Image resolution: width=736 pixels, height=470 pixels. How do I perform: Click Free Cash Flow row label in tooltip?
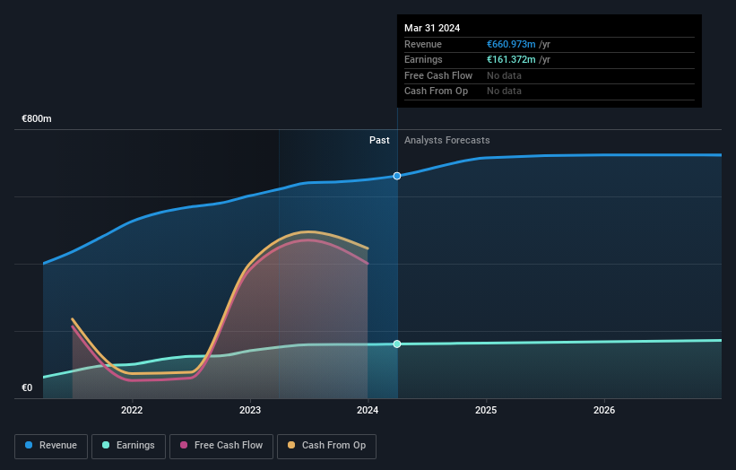point(438,75)
